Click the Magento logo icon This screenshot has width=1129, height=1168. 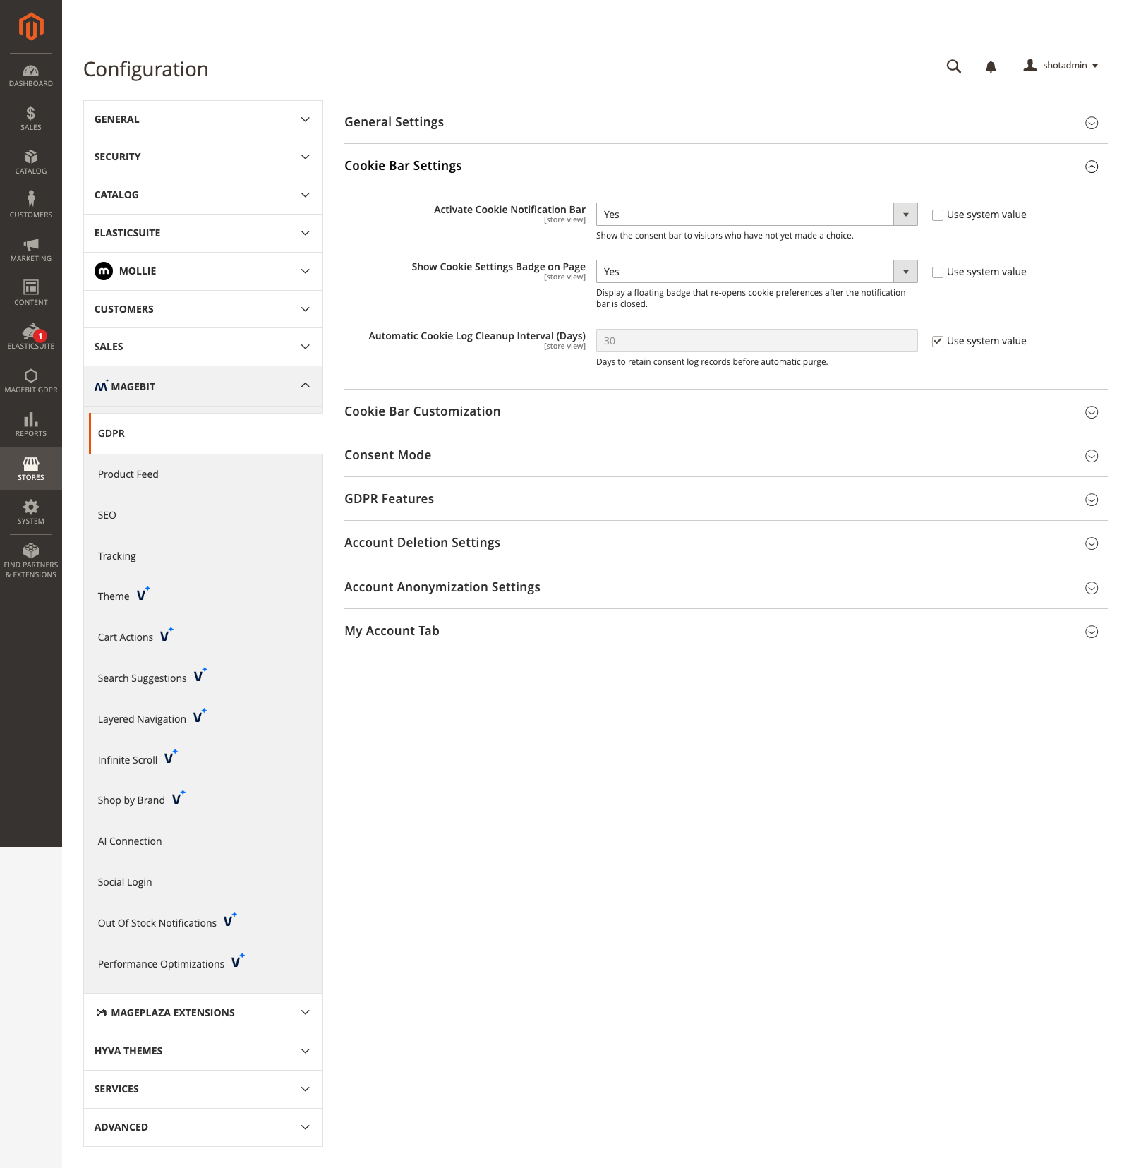[31, 27]
